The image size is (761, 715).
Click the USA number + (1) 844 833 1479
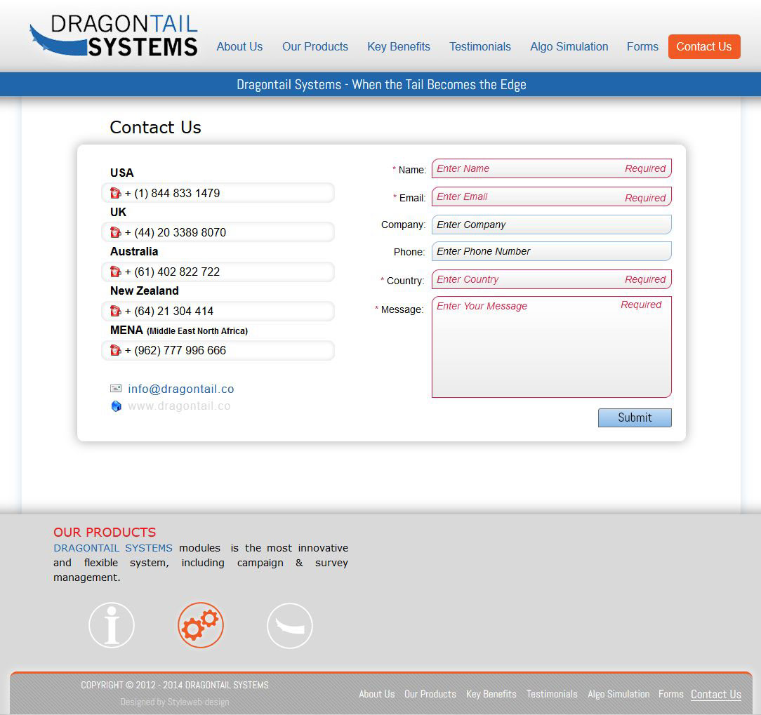tap(172, 193)
